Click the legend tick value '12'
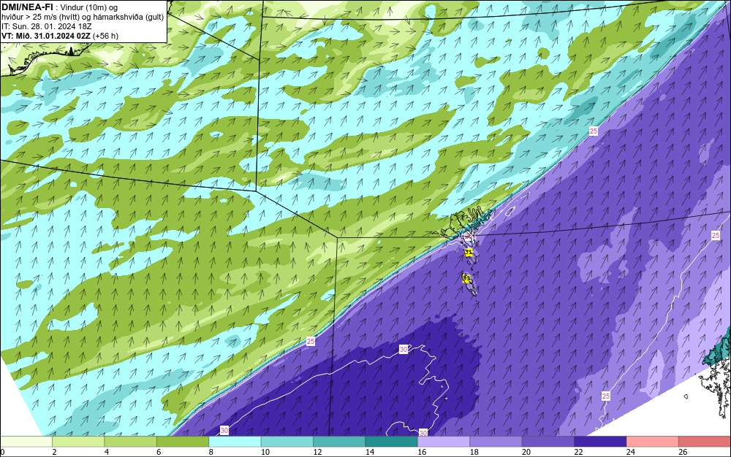Screen dimensions: 731x457 click(x=317, y=452)
